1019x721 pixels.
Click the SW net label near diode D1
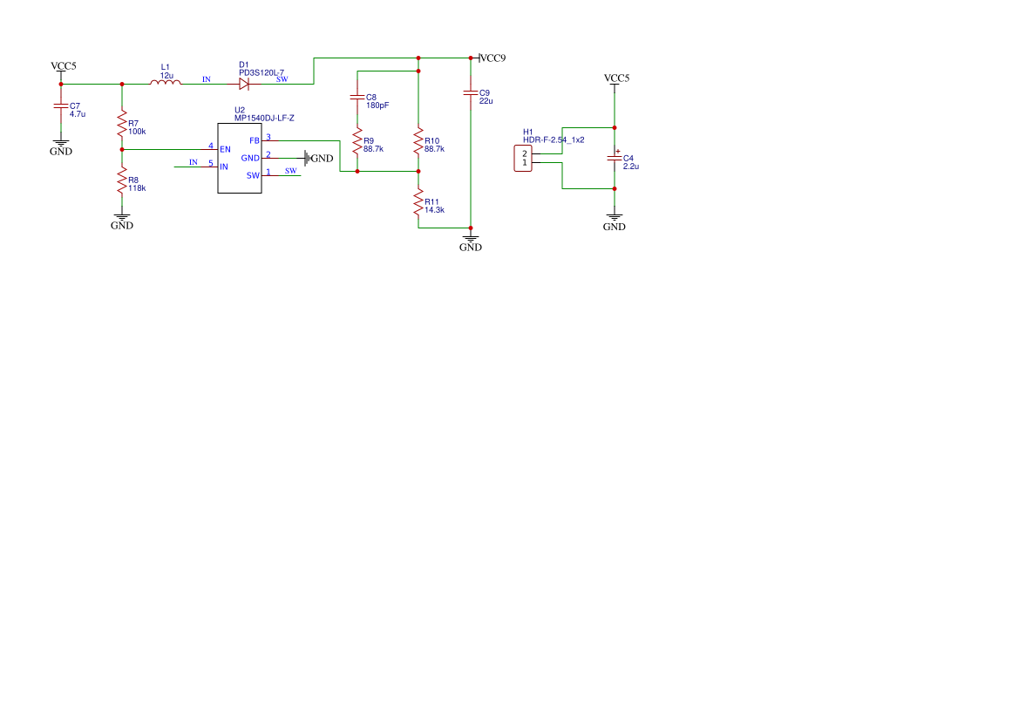pyautogui.click(x=282, y=79)
